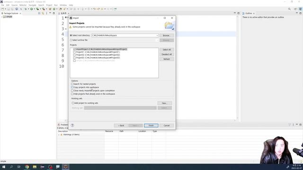Check the Project01 checkbox
The width and height of the screenshot is (303, 170).
pyautogui.click(x=74, y=52)
